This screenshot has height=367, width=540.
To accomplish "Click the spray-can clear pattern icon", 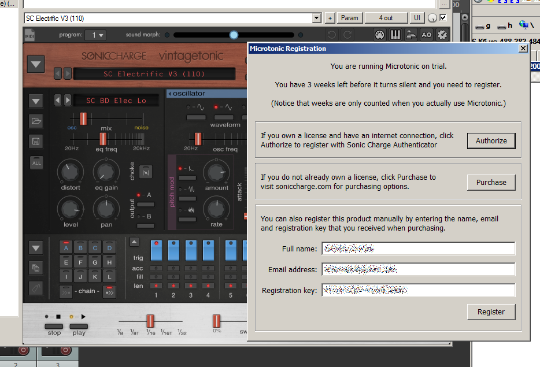I will pyautogui.click(x=36, y=288).
